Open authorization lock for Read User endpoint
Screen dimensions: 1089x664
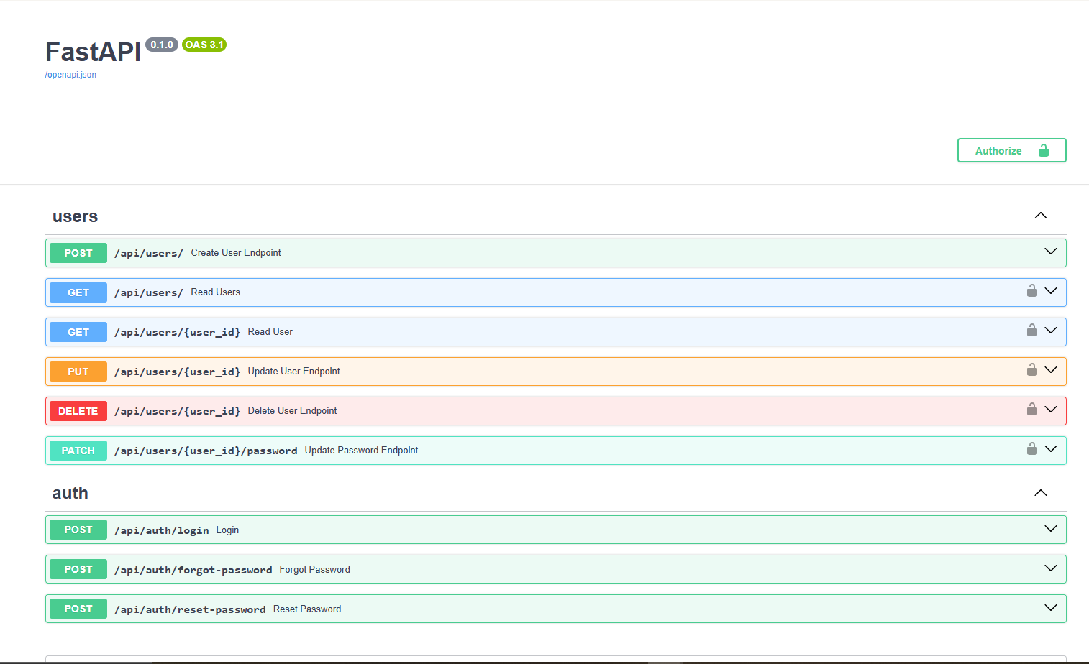click(1031, 330)
